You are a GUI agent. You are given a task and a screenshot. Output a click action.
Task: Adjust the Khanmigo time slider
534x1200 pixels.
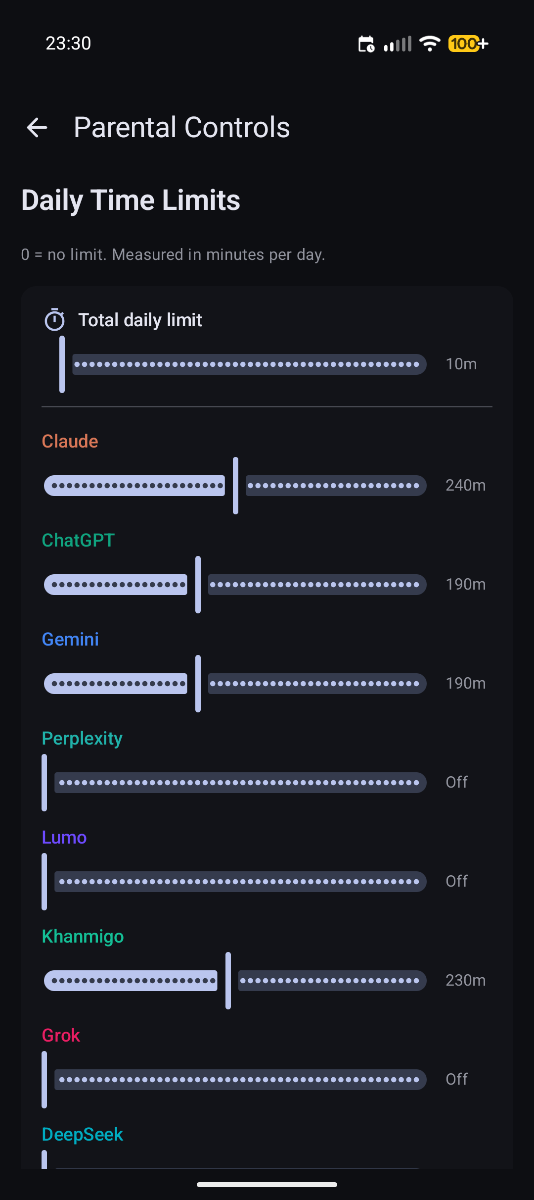pos(228,980)
